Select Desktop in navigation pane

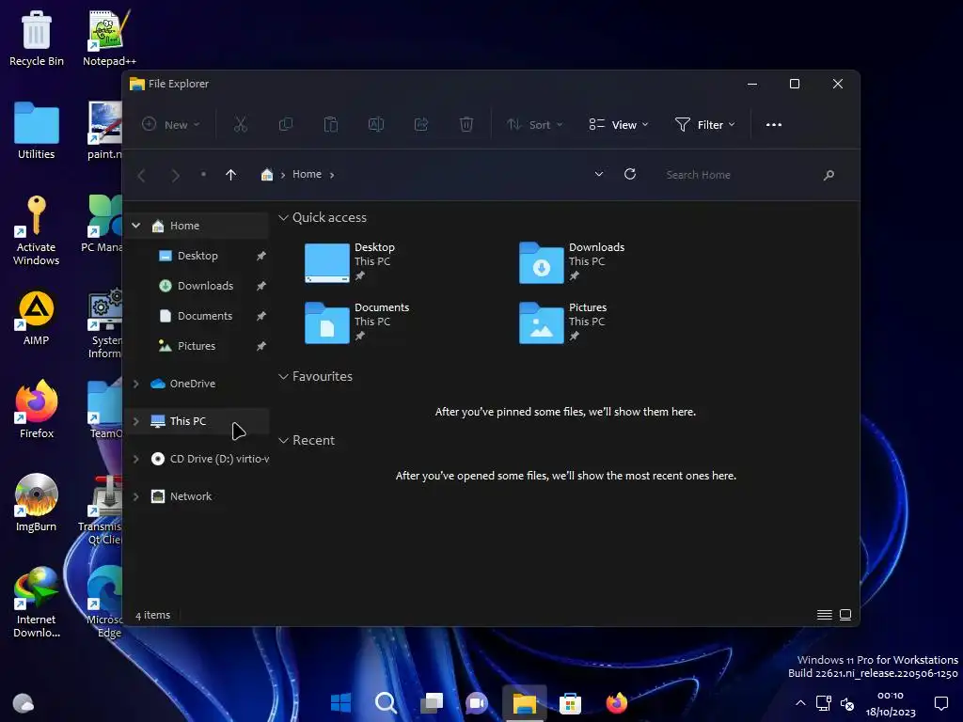197,256
